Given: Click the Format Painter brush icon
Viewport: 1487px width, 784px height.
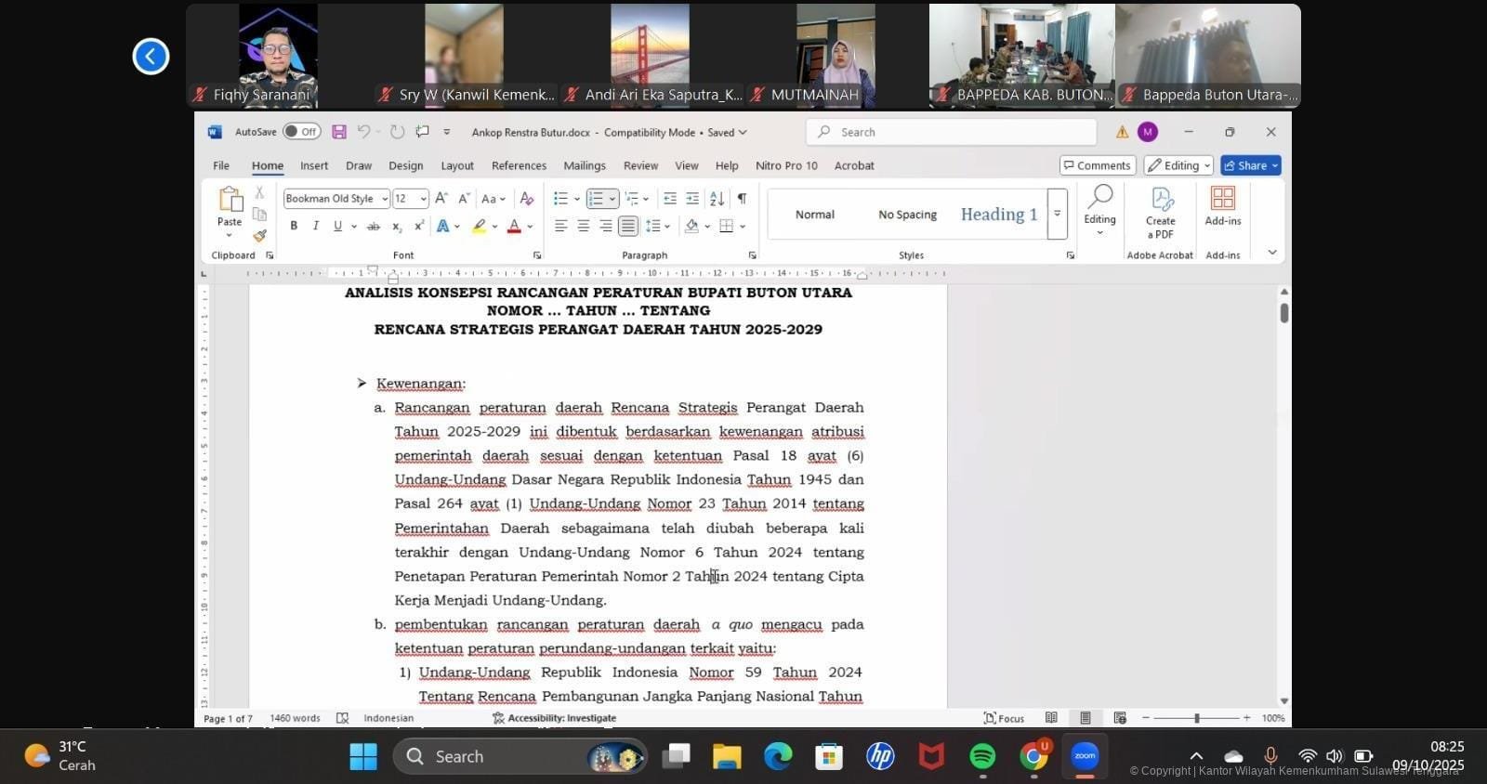Looking at the screenshot, I should coord(259,236).
